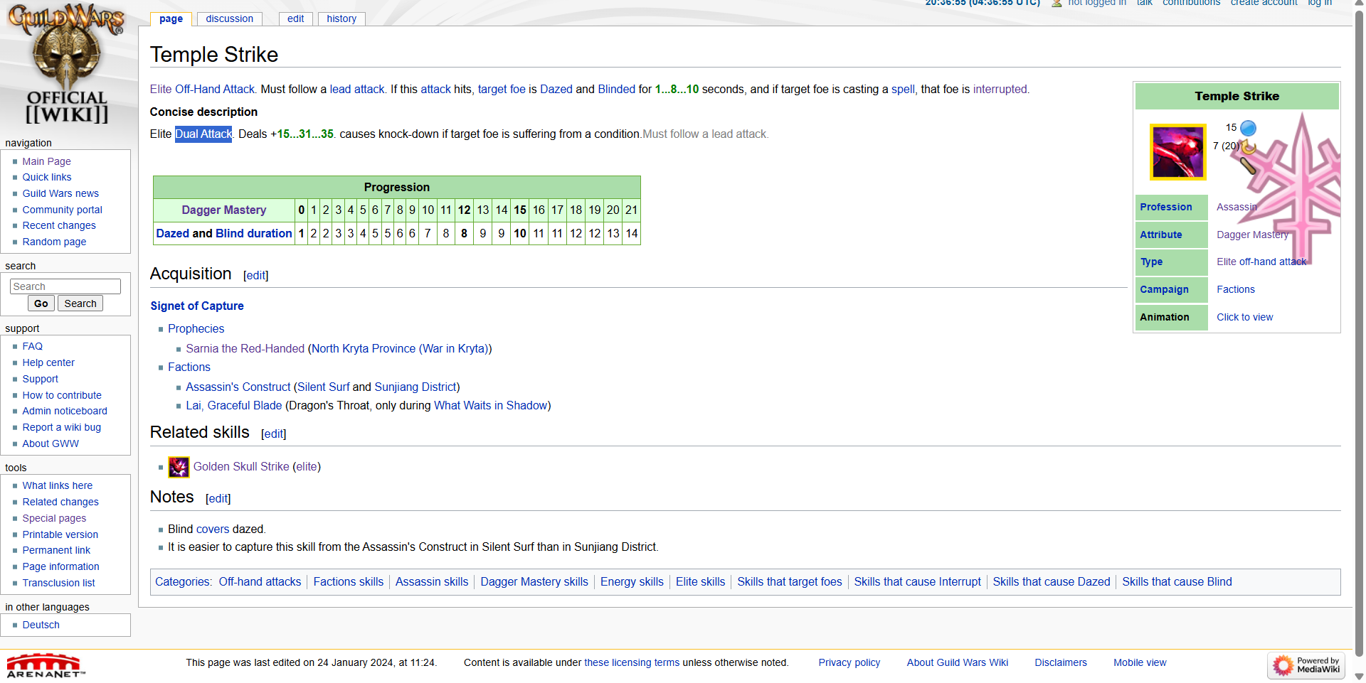Select the page tab
The image size is (1366, 683).
point(171,19)
